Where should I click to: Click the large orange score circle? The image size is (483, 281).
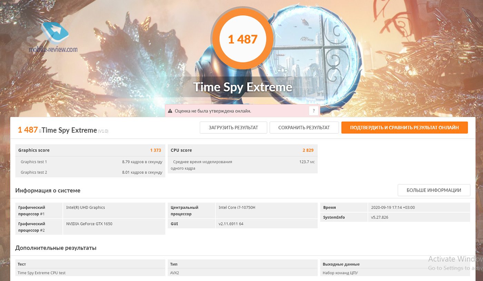[x=243, y=39]
